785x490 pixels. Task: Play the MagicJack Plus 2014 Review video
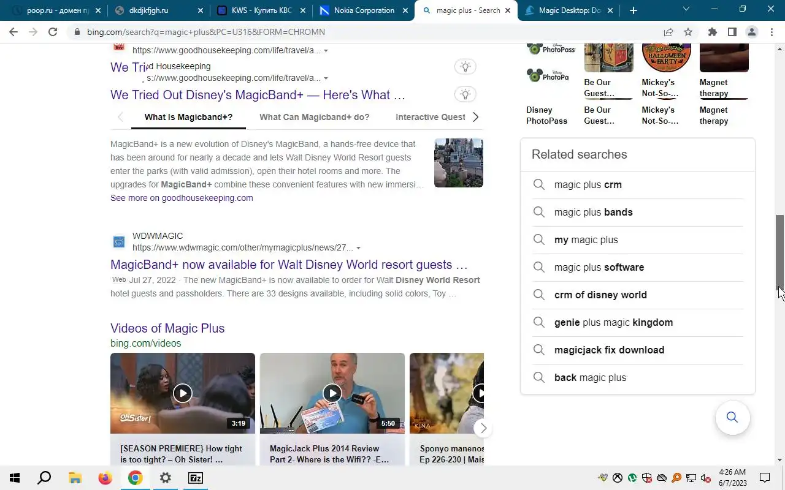(332, 393)
